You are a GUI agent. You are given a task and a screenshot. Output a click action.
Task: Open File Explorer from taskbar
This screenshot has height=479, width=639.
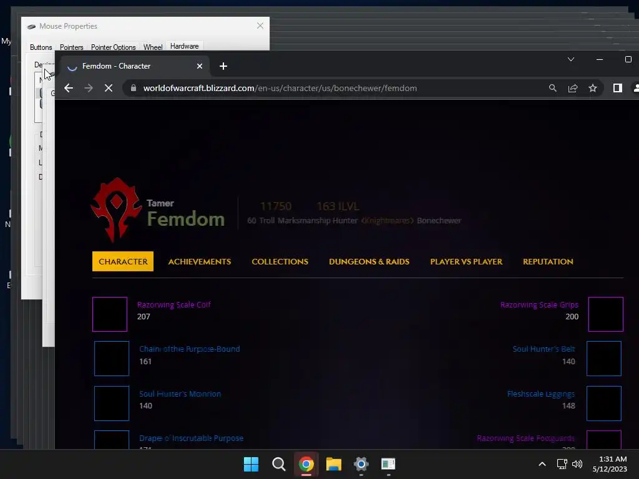[x=334, y=464]
